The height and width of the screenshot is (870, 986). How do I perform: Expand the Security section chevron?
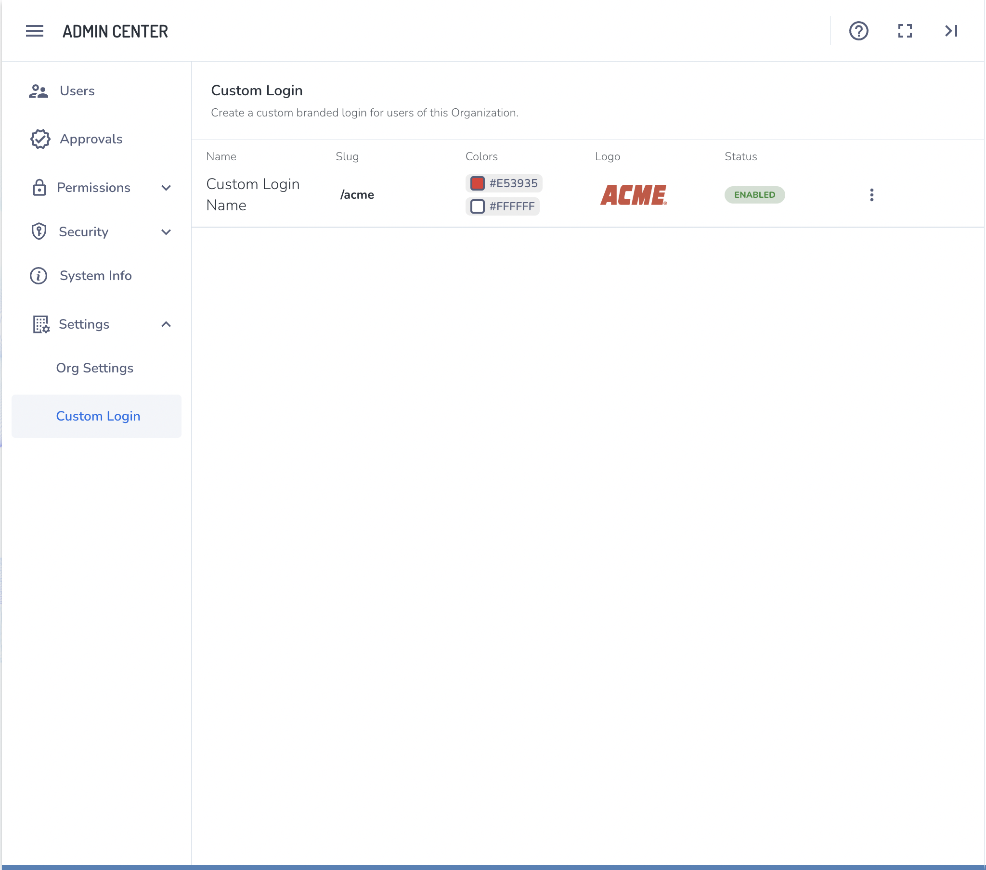coord(166,232)
